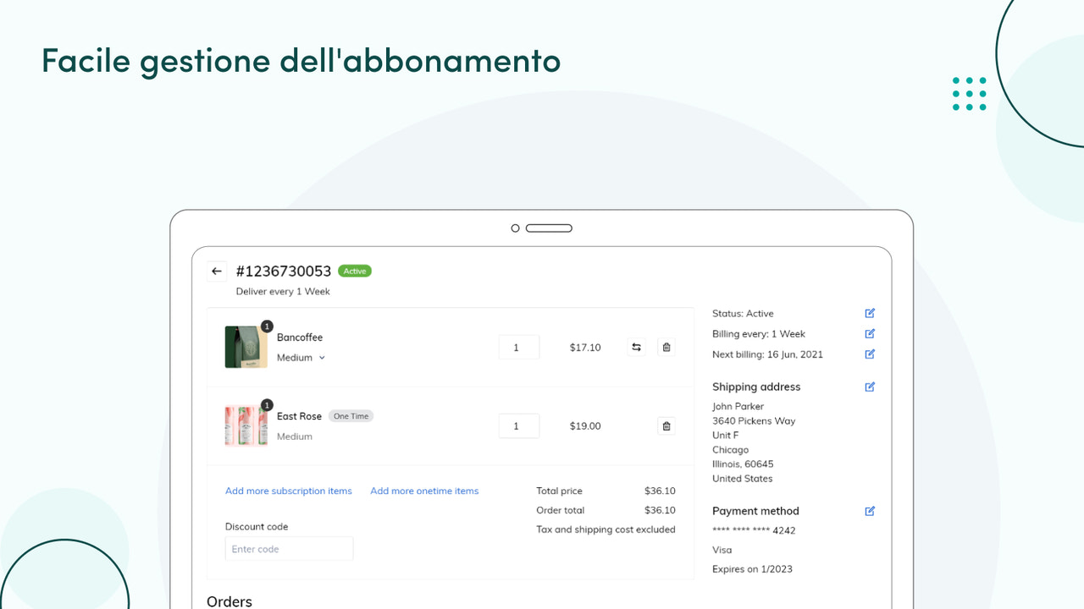Click the John Parker name
1084x609 pixels.
click(x=738, y=406)
